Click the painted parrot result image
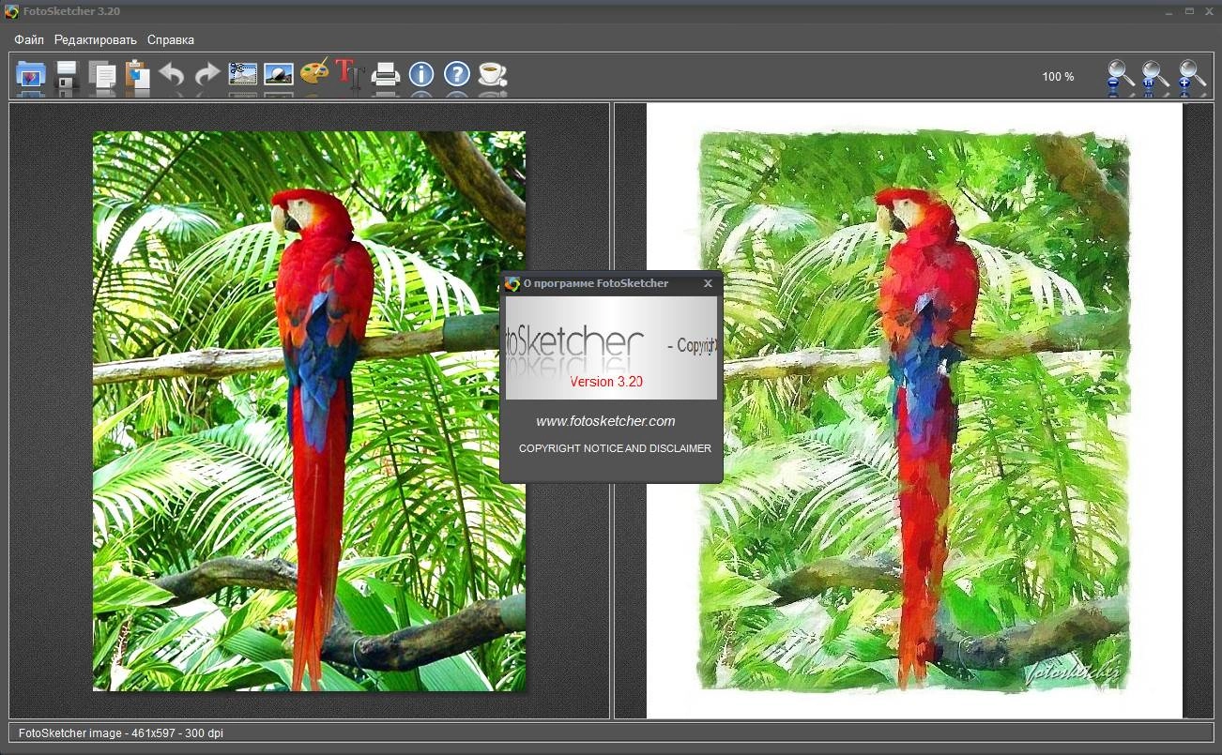Screen dimensions: 1222x755 point(914,411)
